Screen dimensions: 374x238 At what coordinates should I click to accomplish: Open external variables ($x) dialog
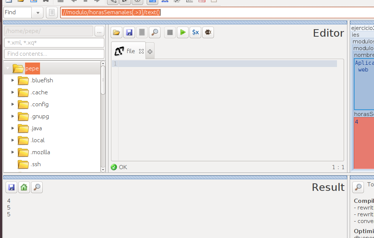[x=195, y=32]
